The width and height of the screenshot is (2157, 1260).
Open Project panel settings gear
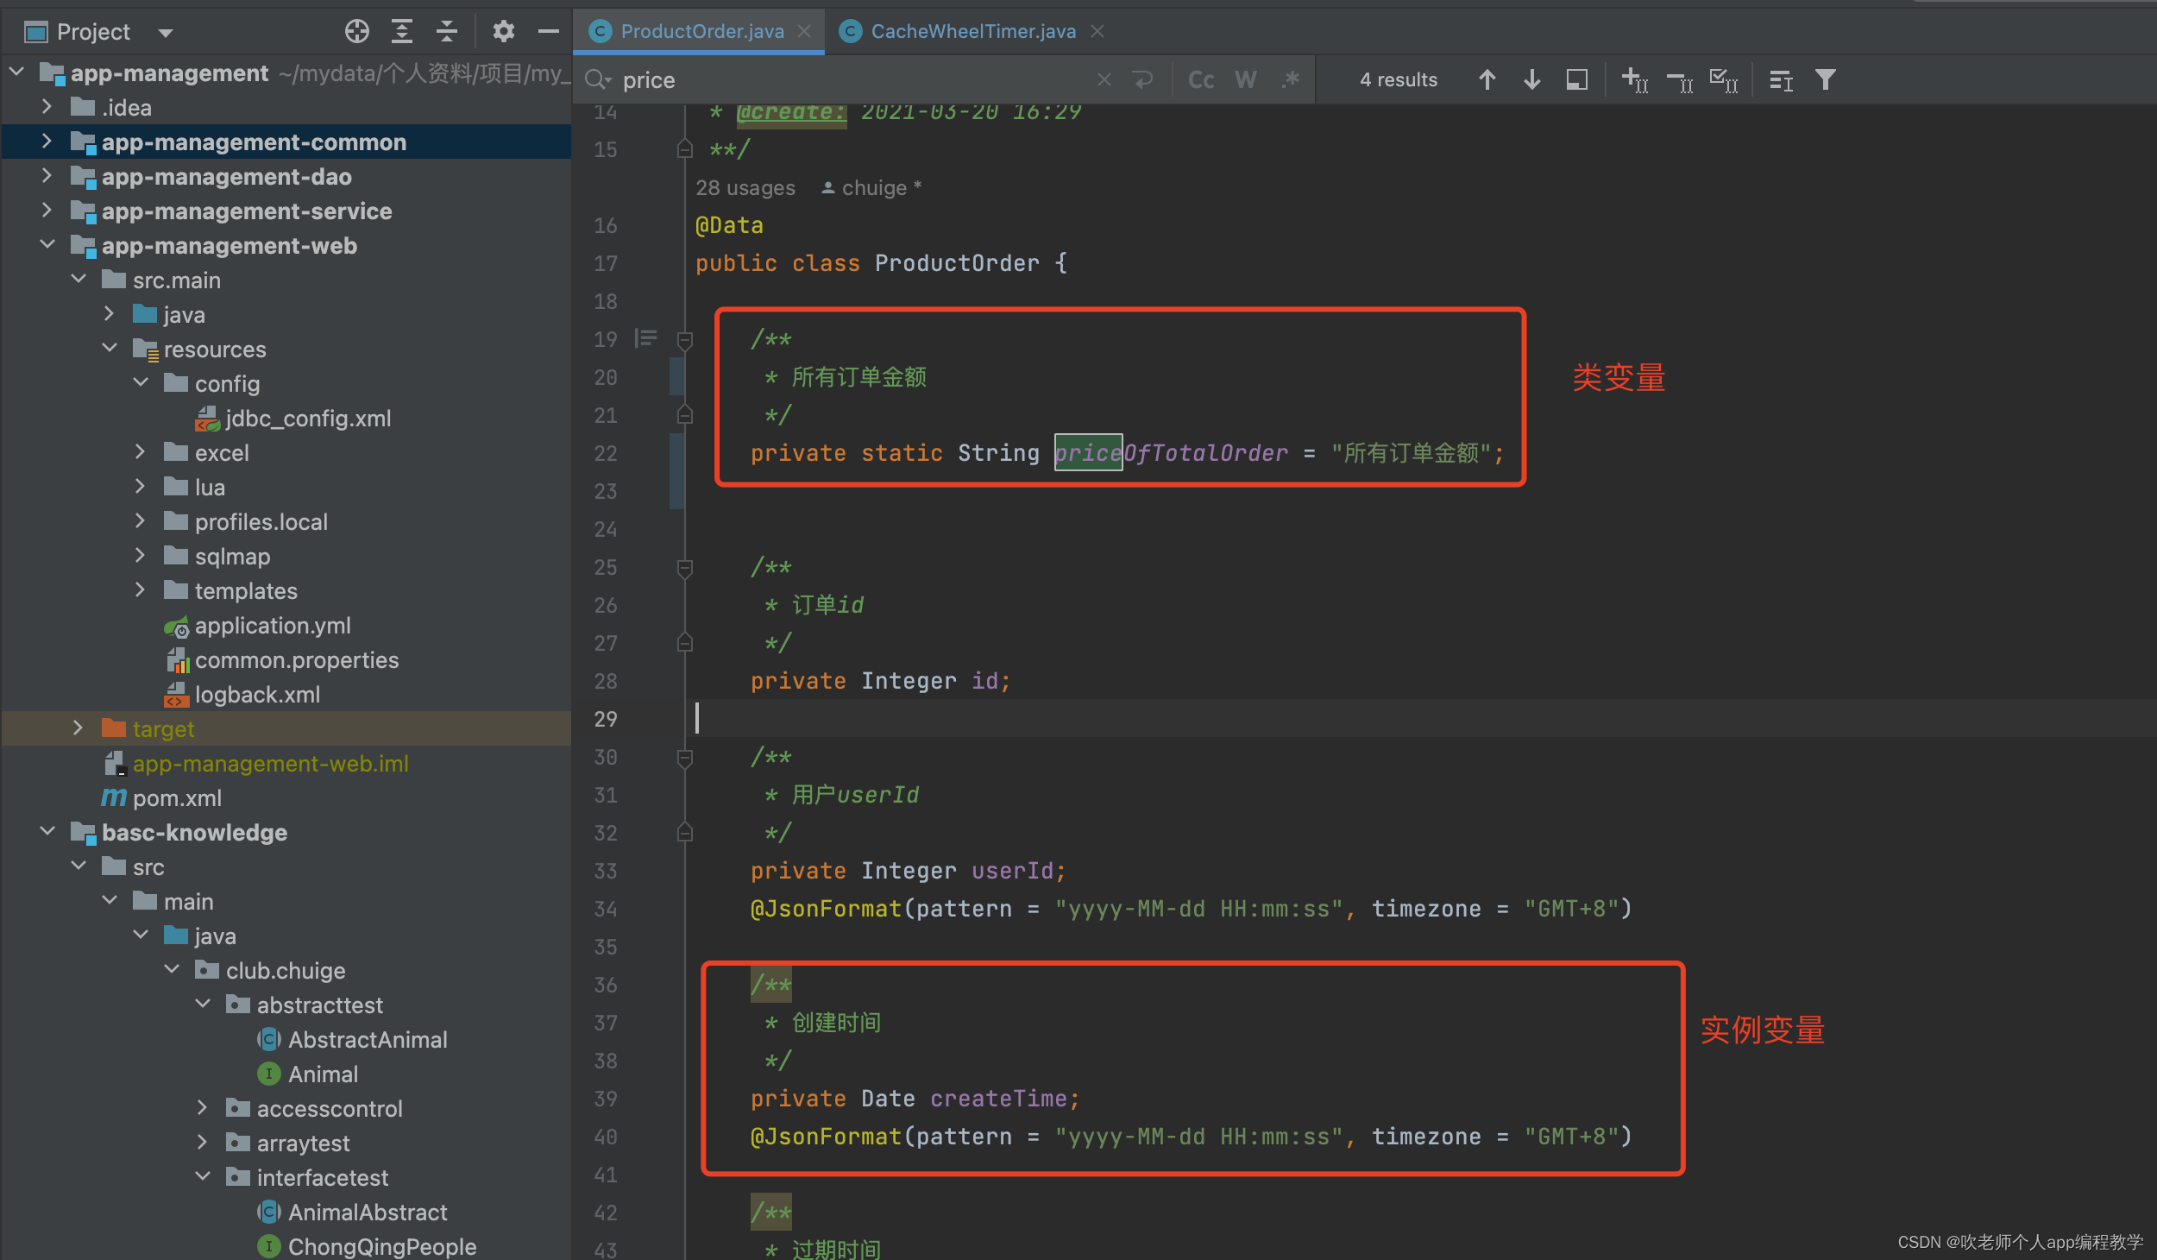503,32
